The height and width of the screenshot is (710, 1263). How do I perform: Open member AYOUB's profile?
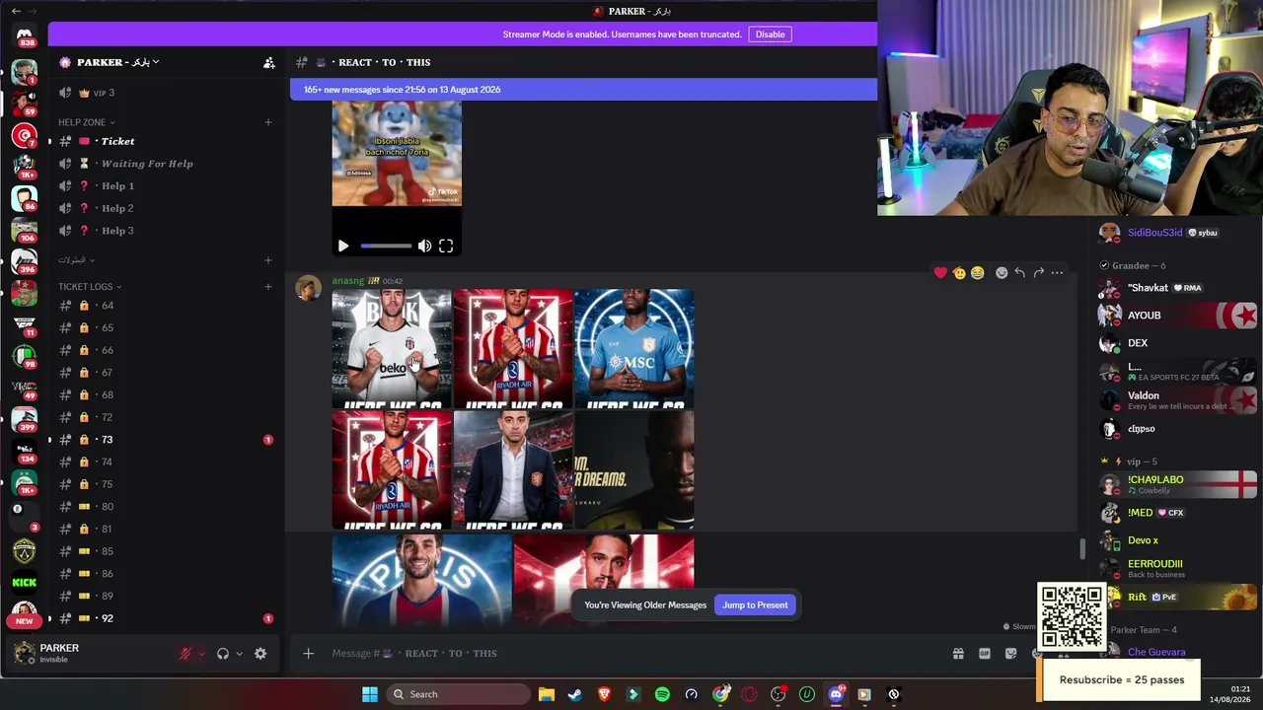coord(1145,316)
